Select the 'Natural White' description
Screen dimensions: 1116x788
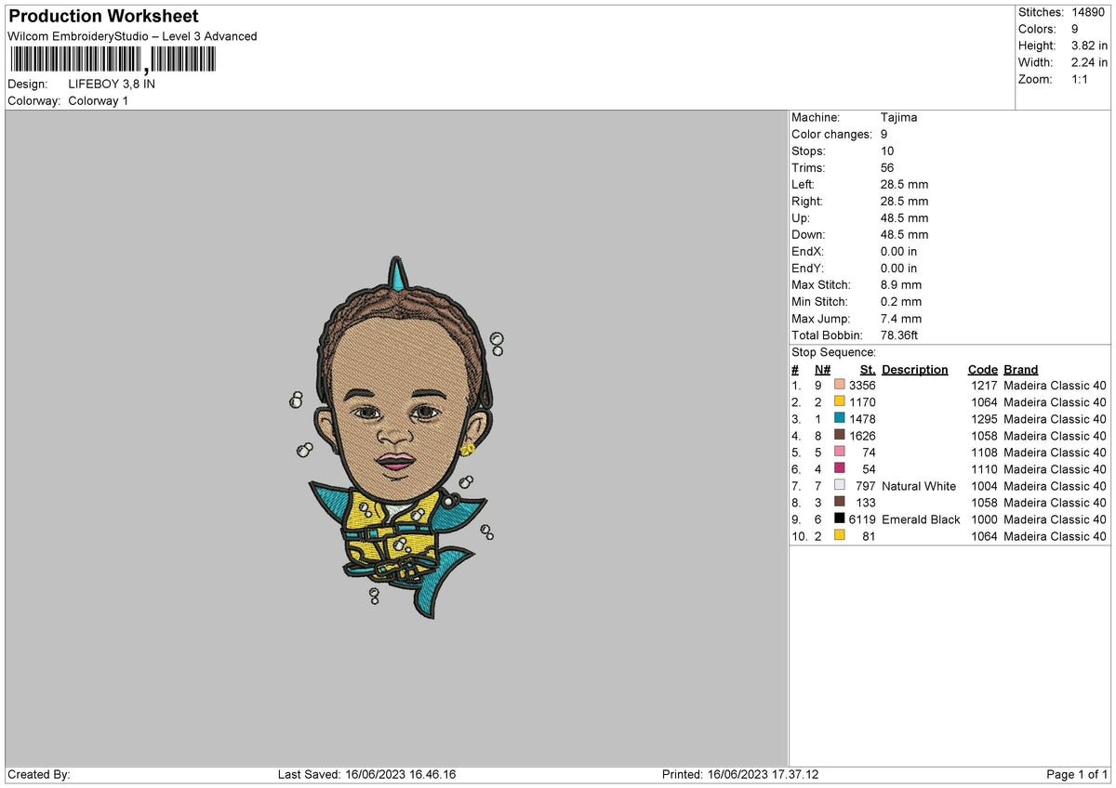pos(919,486)
